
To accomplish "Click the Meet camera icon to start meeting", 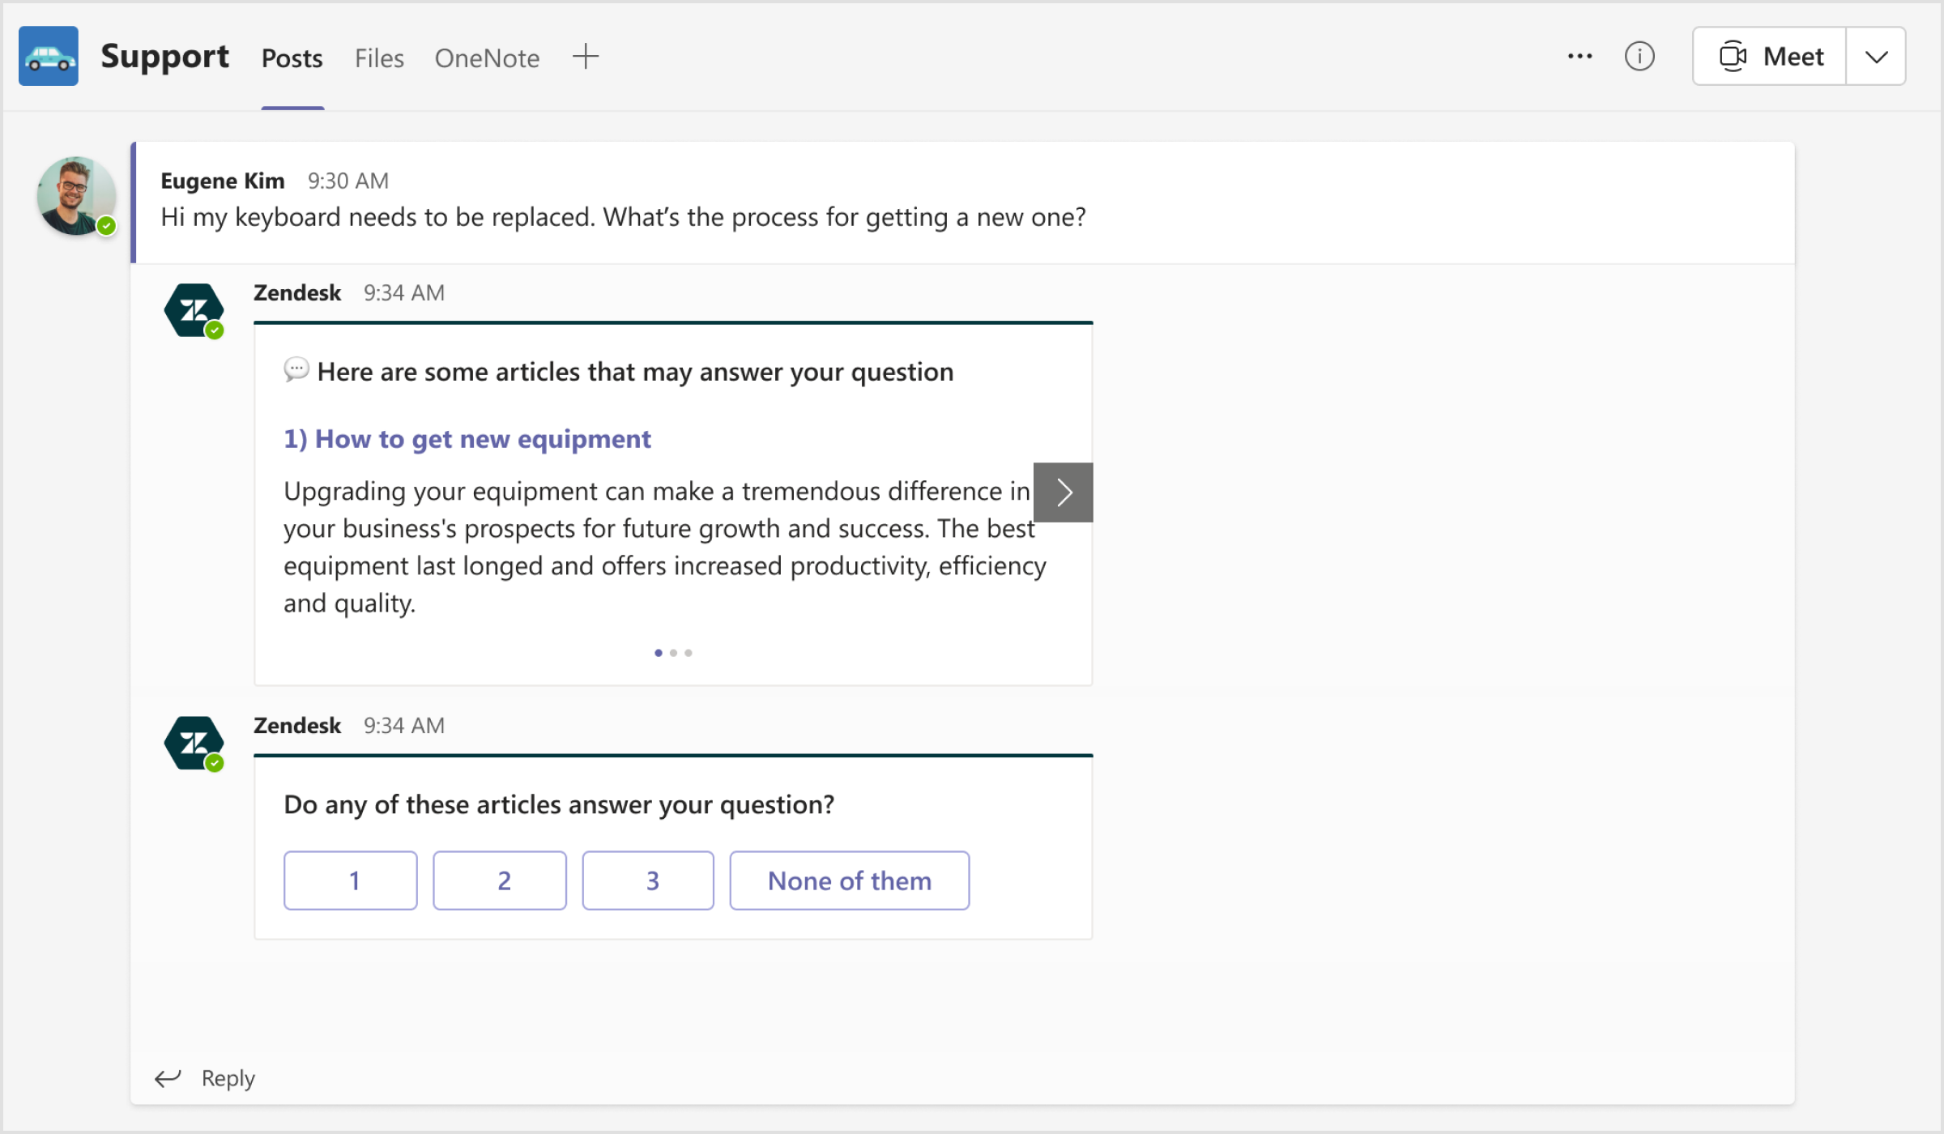I will click(x=1733, y=55).
